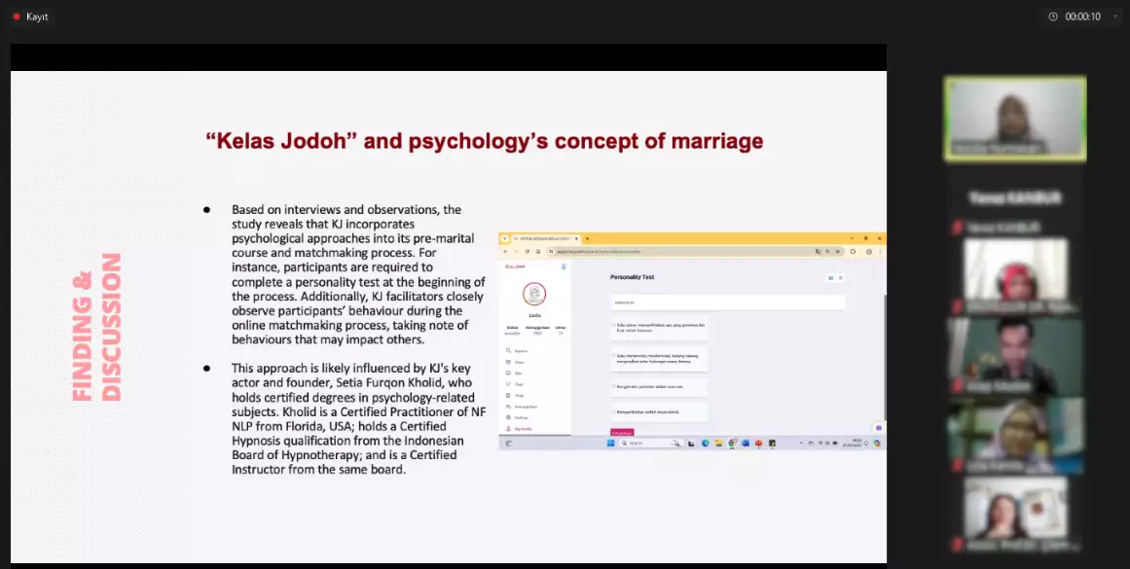Viewport: 1130px width, 569px height.
Task: Open a new browser tab with plus button
Action: point(587,238)
